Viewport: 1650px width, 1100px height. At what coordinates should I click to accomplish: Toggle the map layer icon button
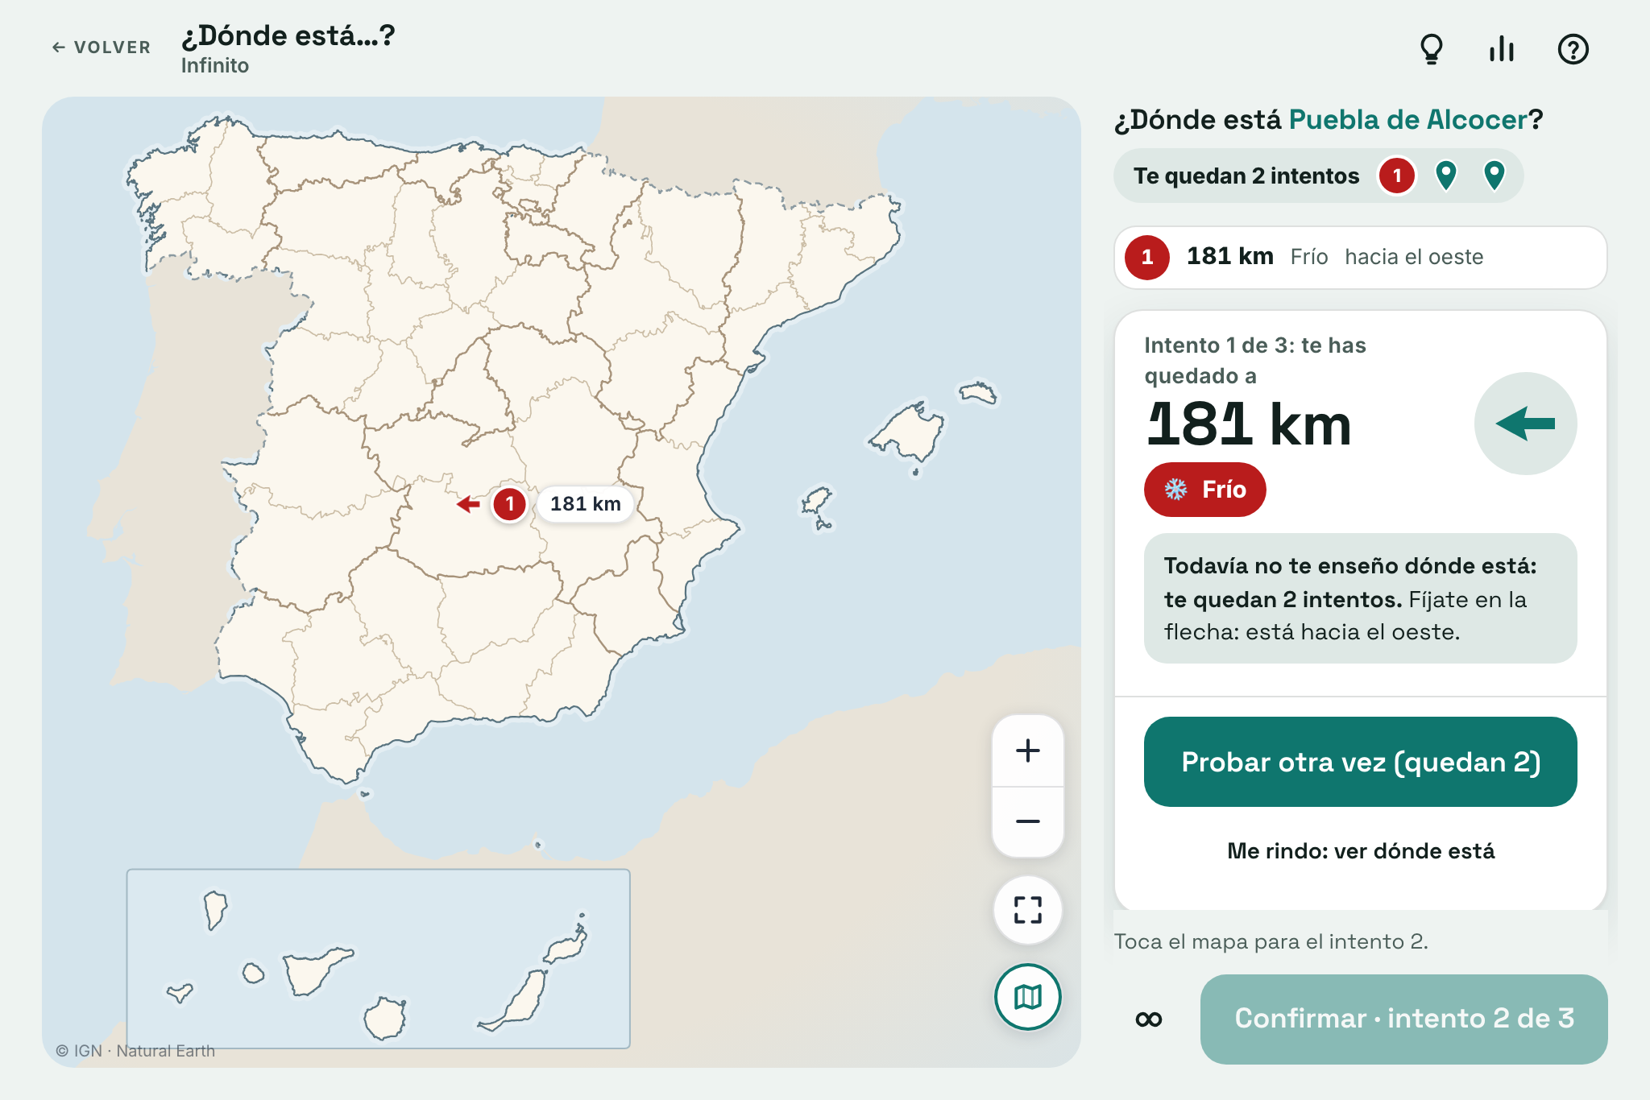(1028, 997)
